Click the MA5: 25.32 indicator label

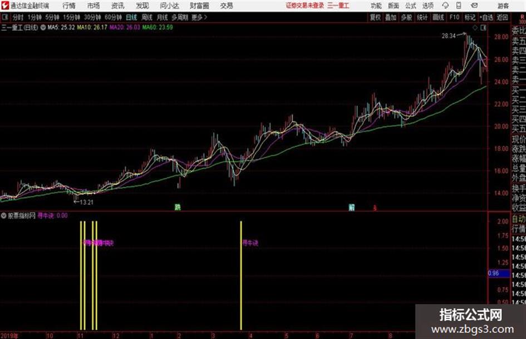click(x=61, y=27)
